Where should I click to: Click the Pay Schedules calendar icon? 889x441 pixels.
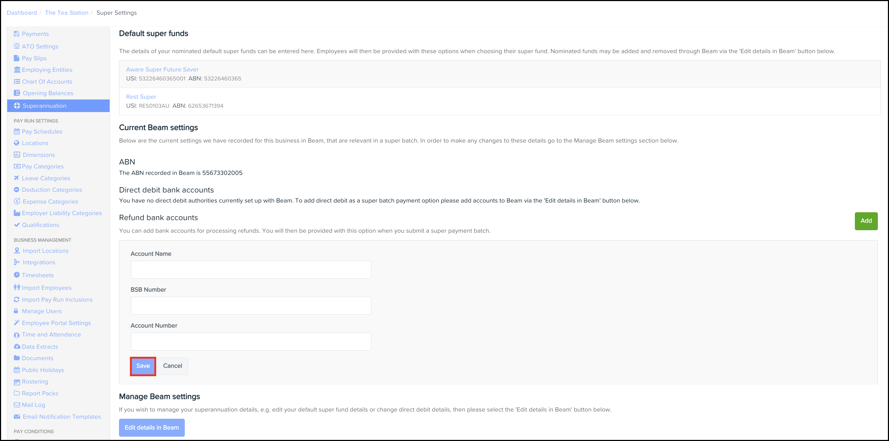[17, 131]
